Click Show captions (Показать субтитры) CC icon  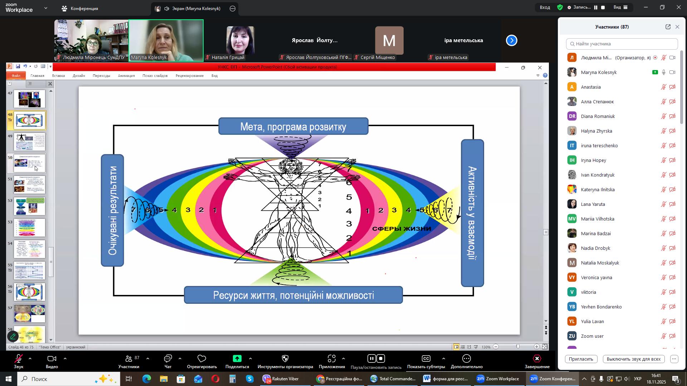pos(426,359)
